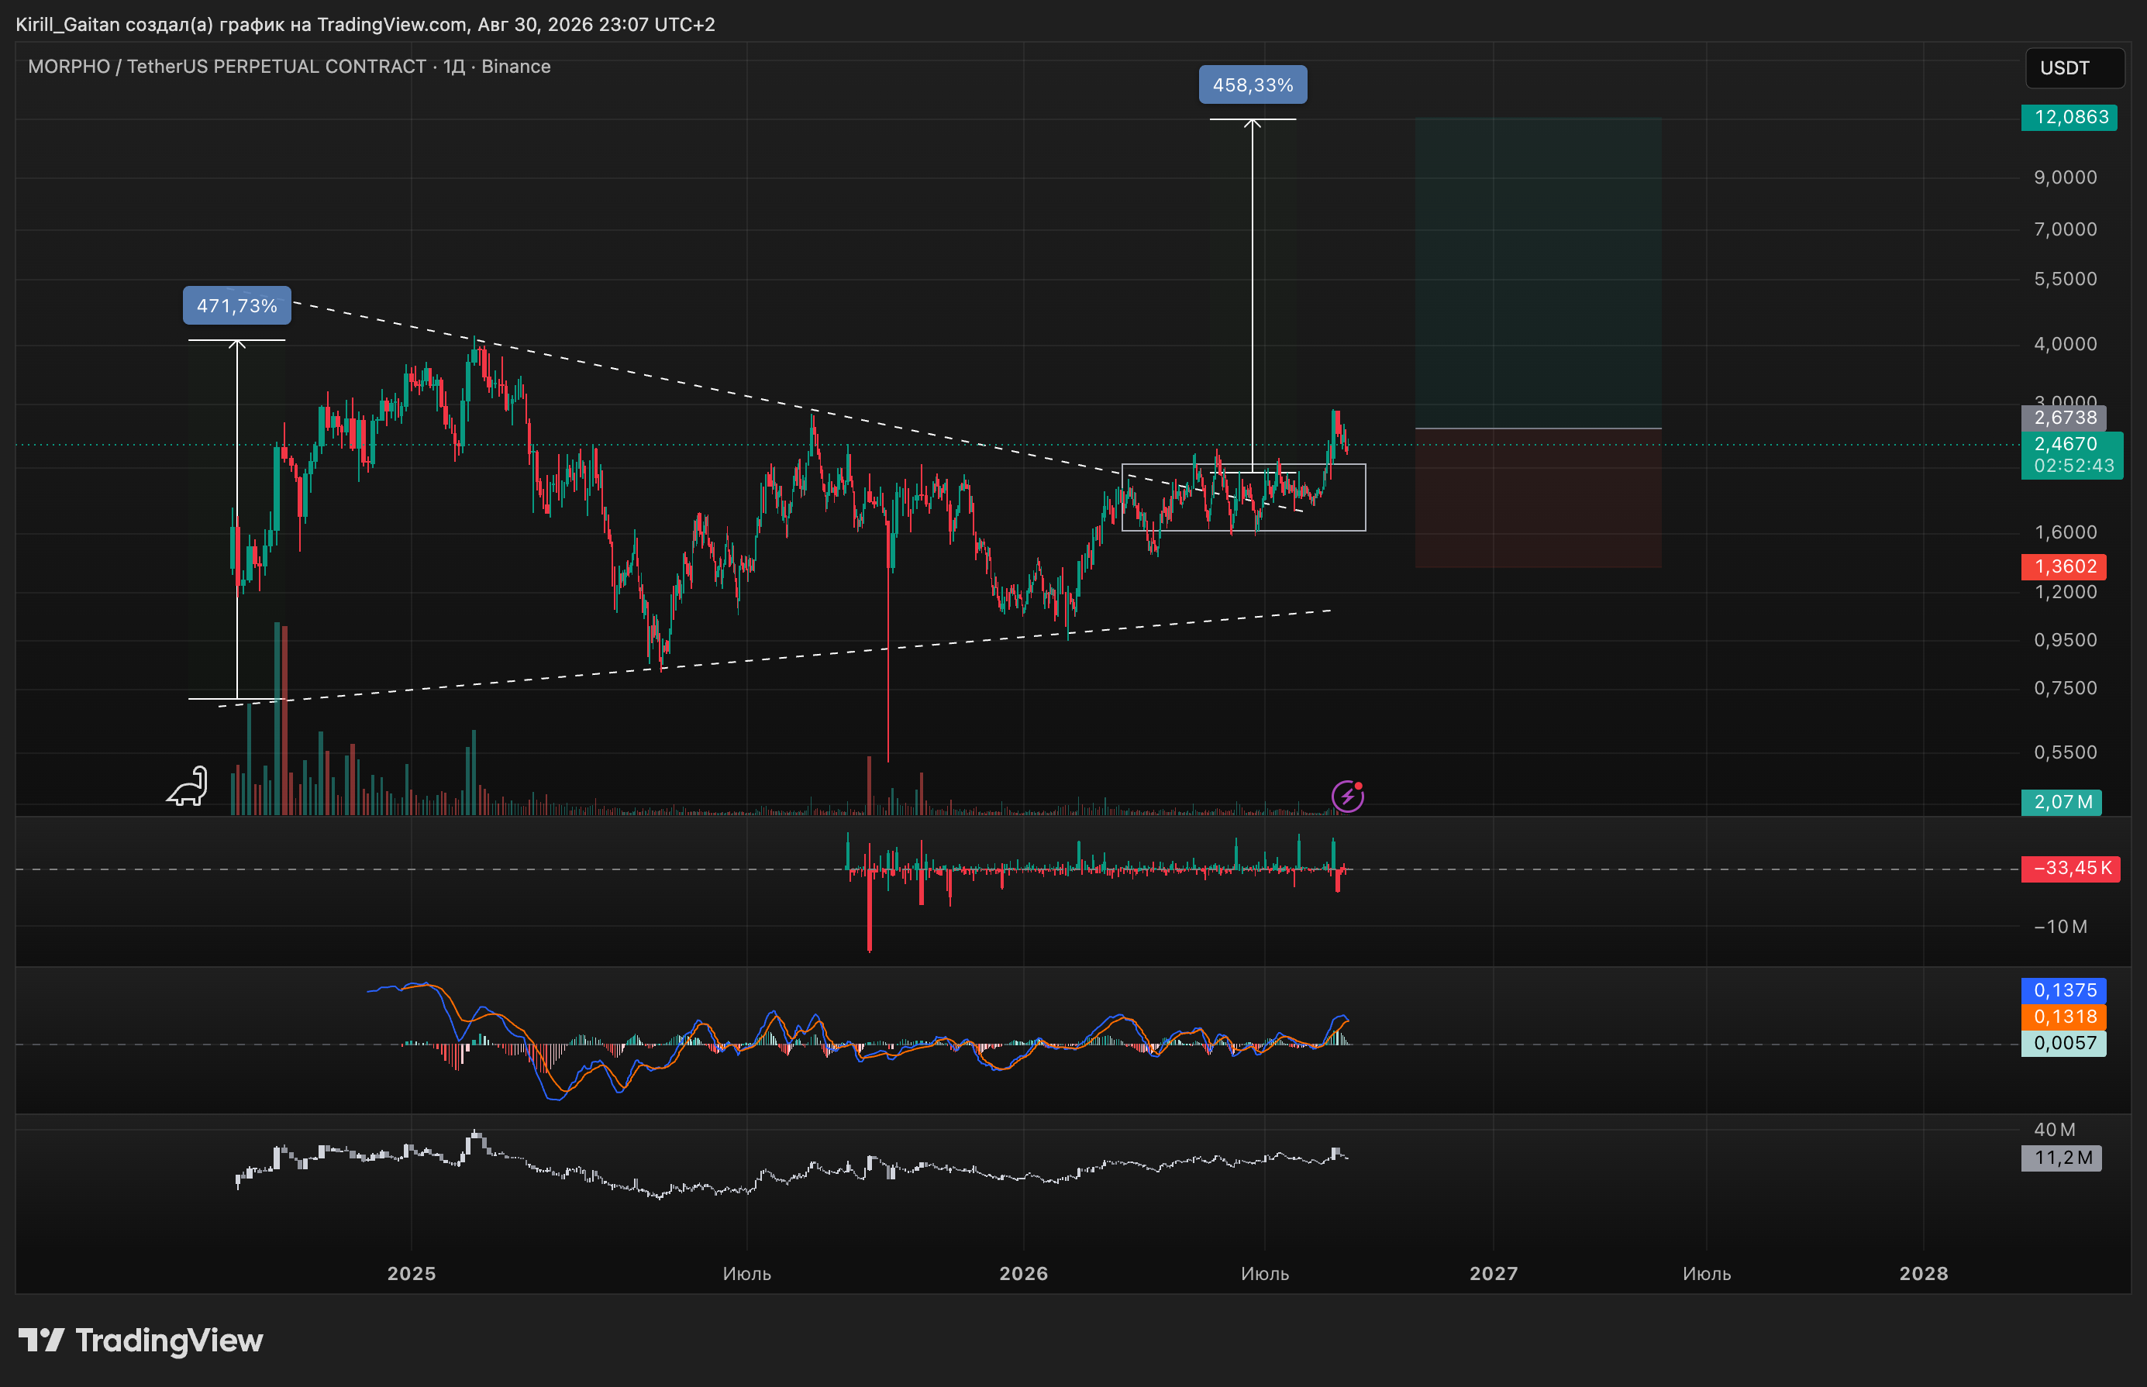Select the 471,73% measurement label

coord(237,305)
